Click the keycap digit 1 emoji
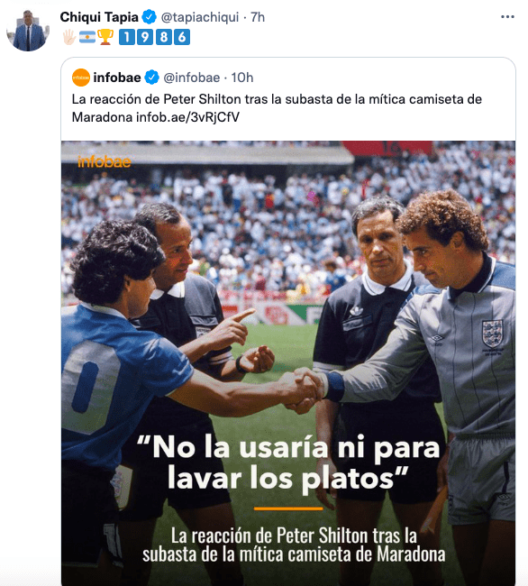 [127, 37]
